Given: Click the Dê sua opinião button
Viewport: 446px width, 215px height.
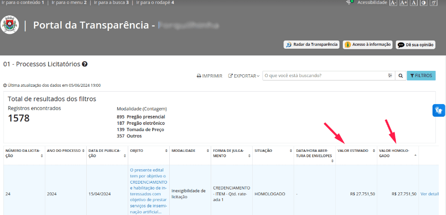Looking at the screenshot, I should pos(415,45).
